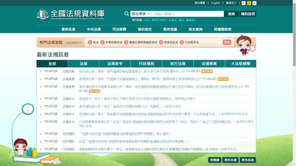Open 最新訊息 menu

tap(68, 29)
